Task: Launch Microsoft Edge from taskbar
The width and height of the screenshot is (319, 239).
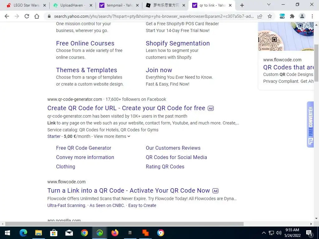Action: pos(23,233)
